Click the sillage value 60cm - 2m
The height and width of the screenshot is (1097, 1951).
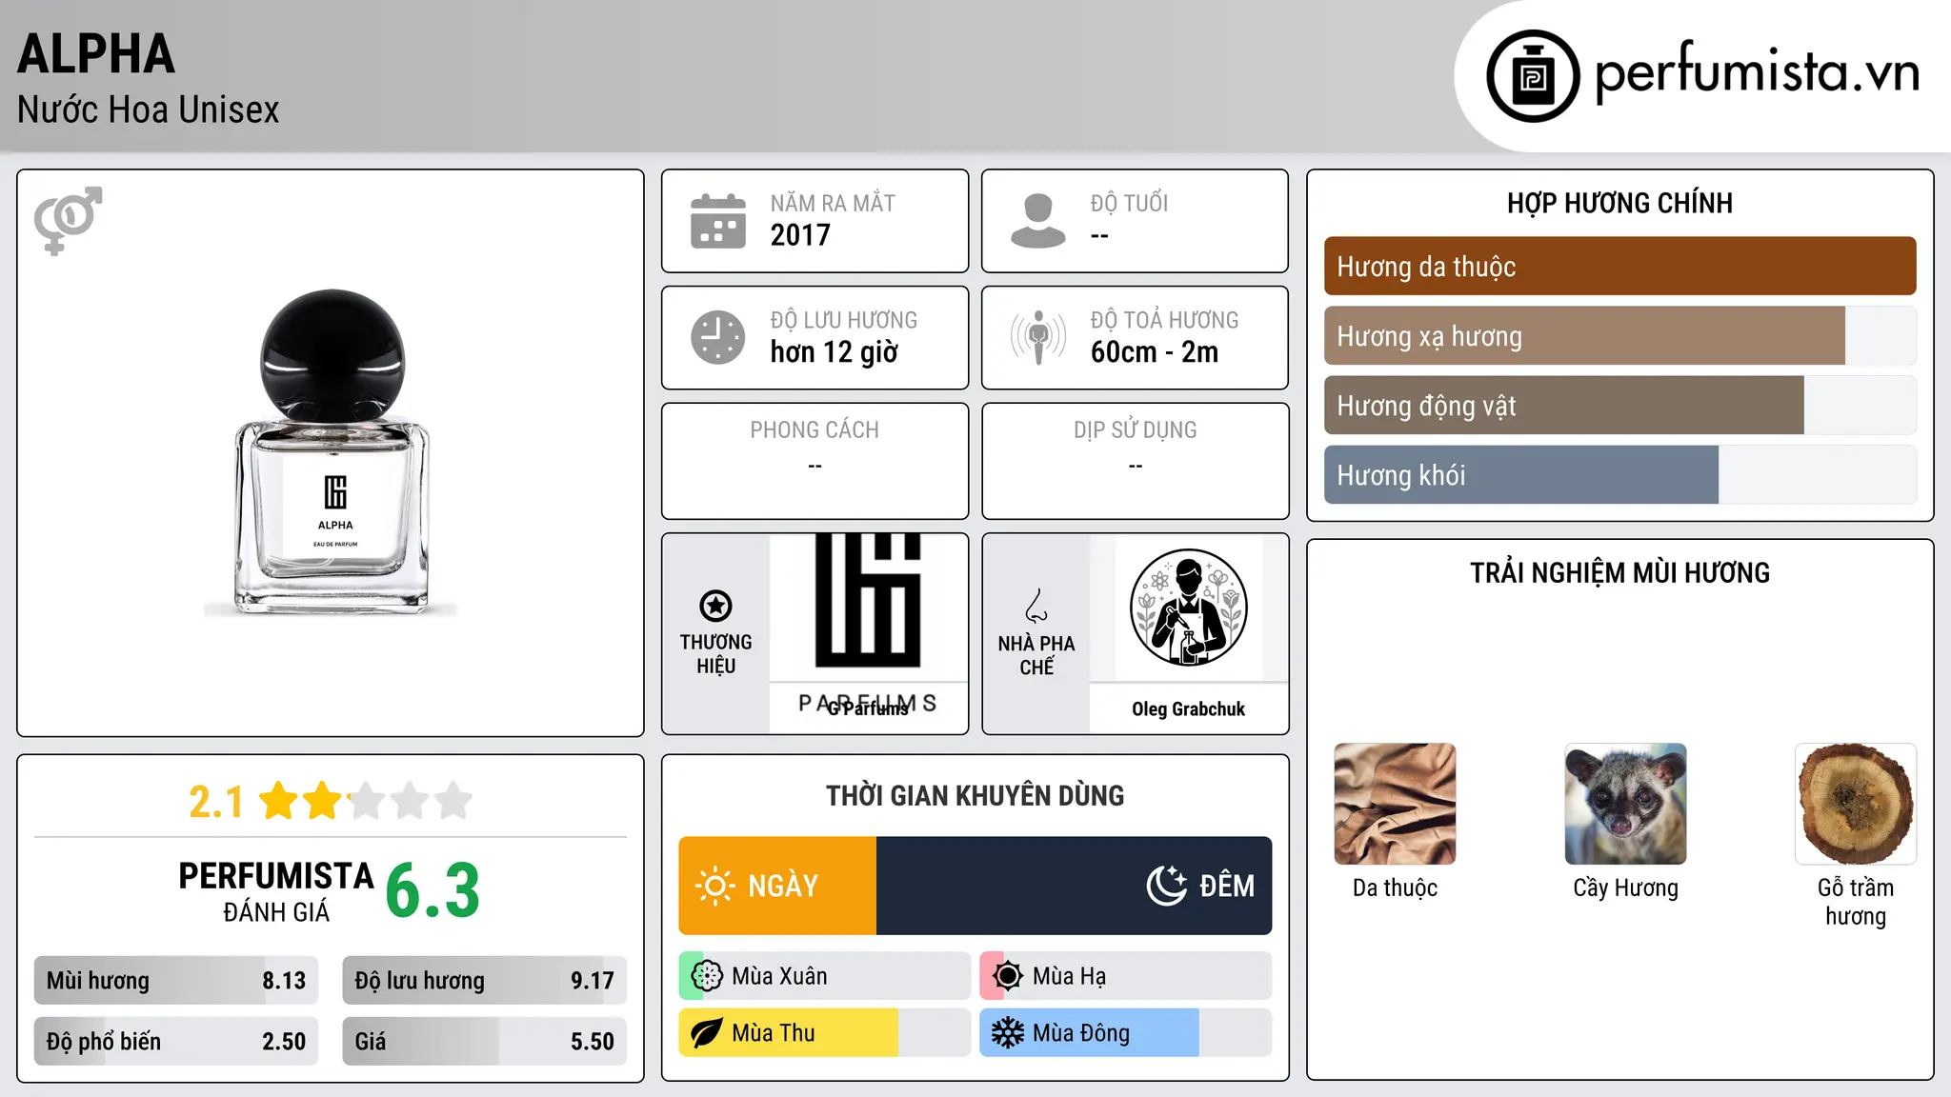[x=1155, y=352]
